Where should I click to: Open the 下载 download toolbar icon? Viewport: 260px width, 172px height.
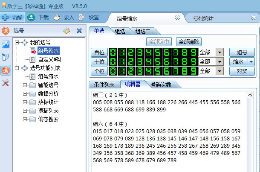32,17
